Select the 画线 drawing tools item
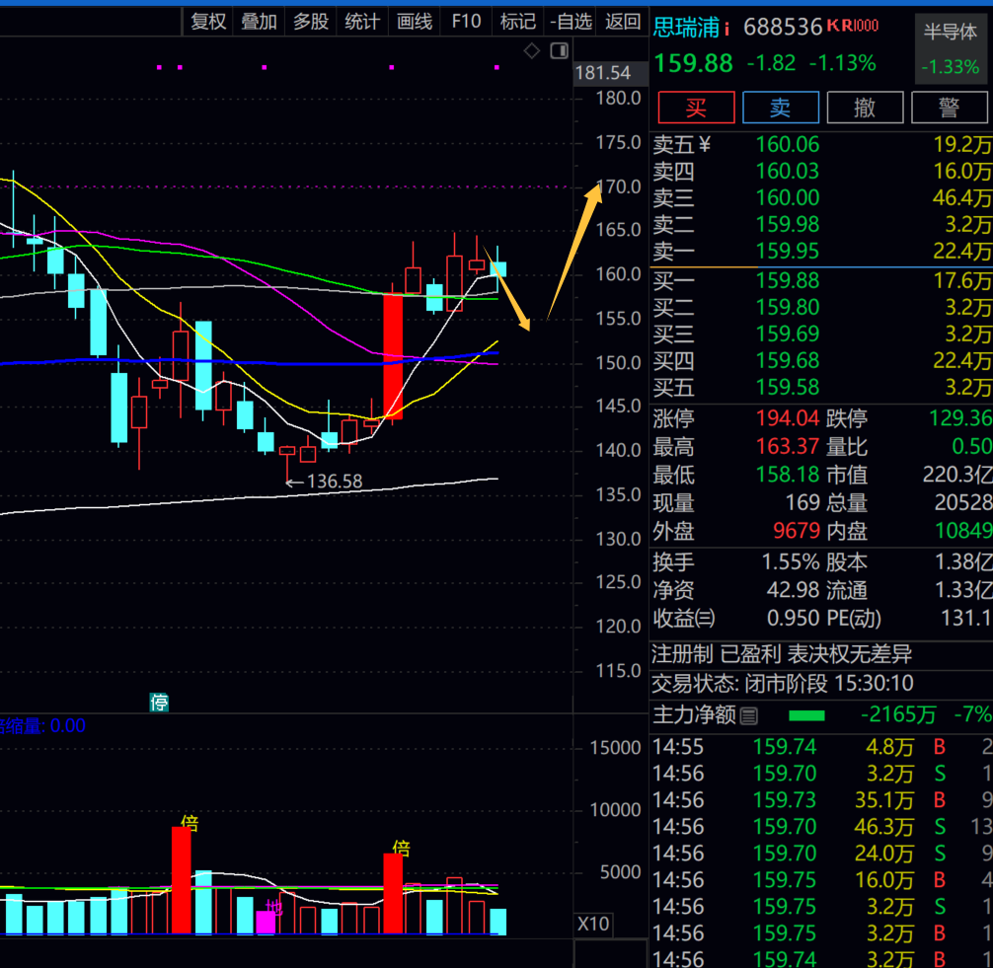Image resolution: width=993 pixels, height=968 pixels. point(415,21)
